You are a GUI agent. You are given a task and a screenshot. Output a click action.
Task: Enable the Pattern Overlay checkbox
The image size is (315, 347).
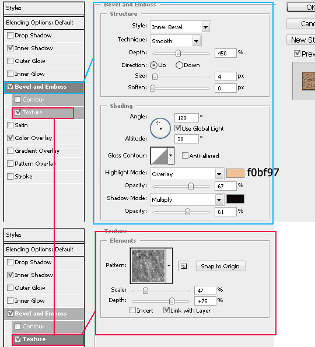[10, 164]
